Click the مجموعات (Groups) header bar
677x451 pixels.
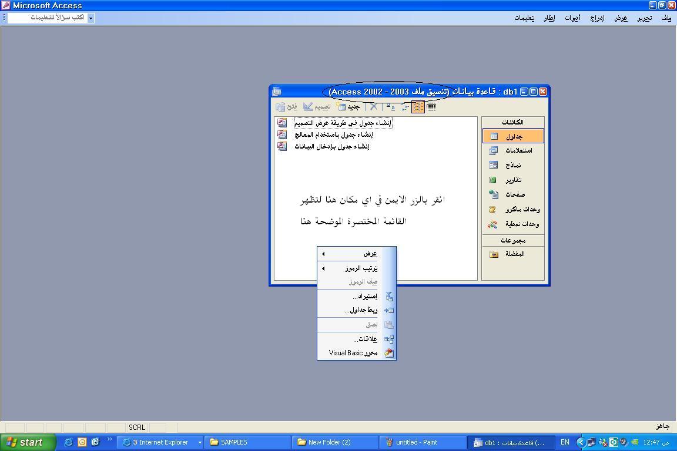[x=513, y=240]
